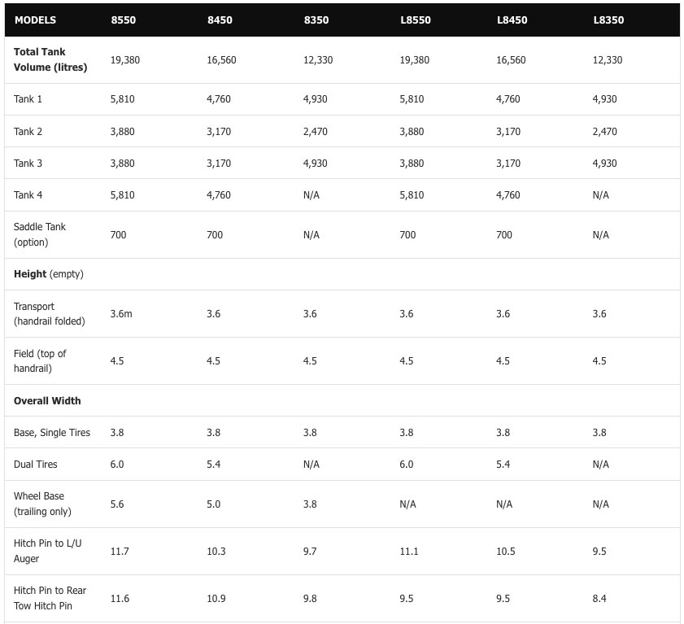684x624 pixels.
Task: Select the Base, Single Tires row label
Action: [x=52, y=433]
